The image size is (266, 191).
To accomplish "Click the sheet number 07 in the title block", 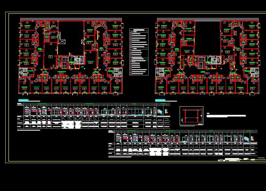I will (x=220, y=160).
